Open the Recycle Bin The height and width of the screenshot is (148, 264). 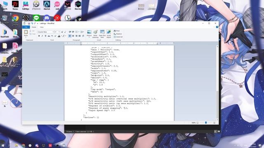click(x=5, y=19)
